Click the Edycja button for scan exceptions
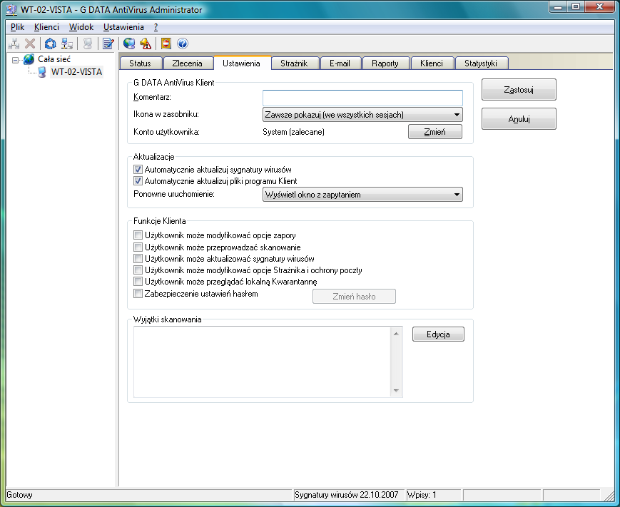 coord(438,334)
